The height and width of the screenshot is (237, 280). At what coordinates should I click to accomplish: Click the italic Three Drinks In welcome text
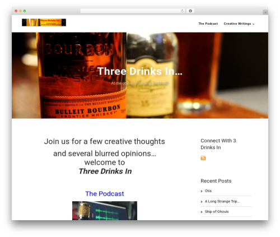tap(105, 171)
